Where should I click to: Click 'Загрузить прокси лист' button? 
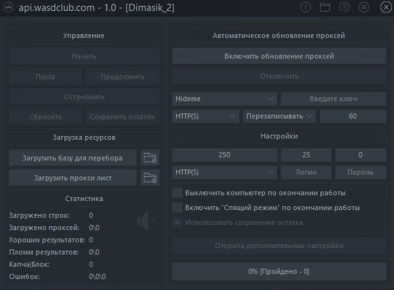coord(73,178)
